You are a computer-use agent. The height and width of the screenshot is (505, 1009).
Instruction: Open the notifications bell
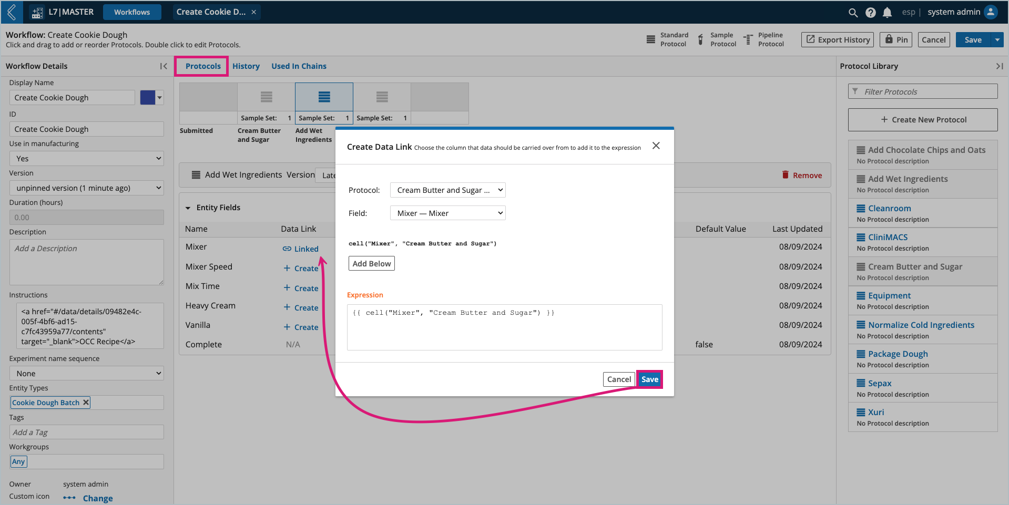tap(887, 12)
